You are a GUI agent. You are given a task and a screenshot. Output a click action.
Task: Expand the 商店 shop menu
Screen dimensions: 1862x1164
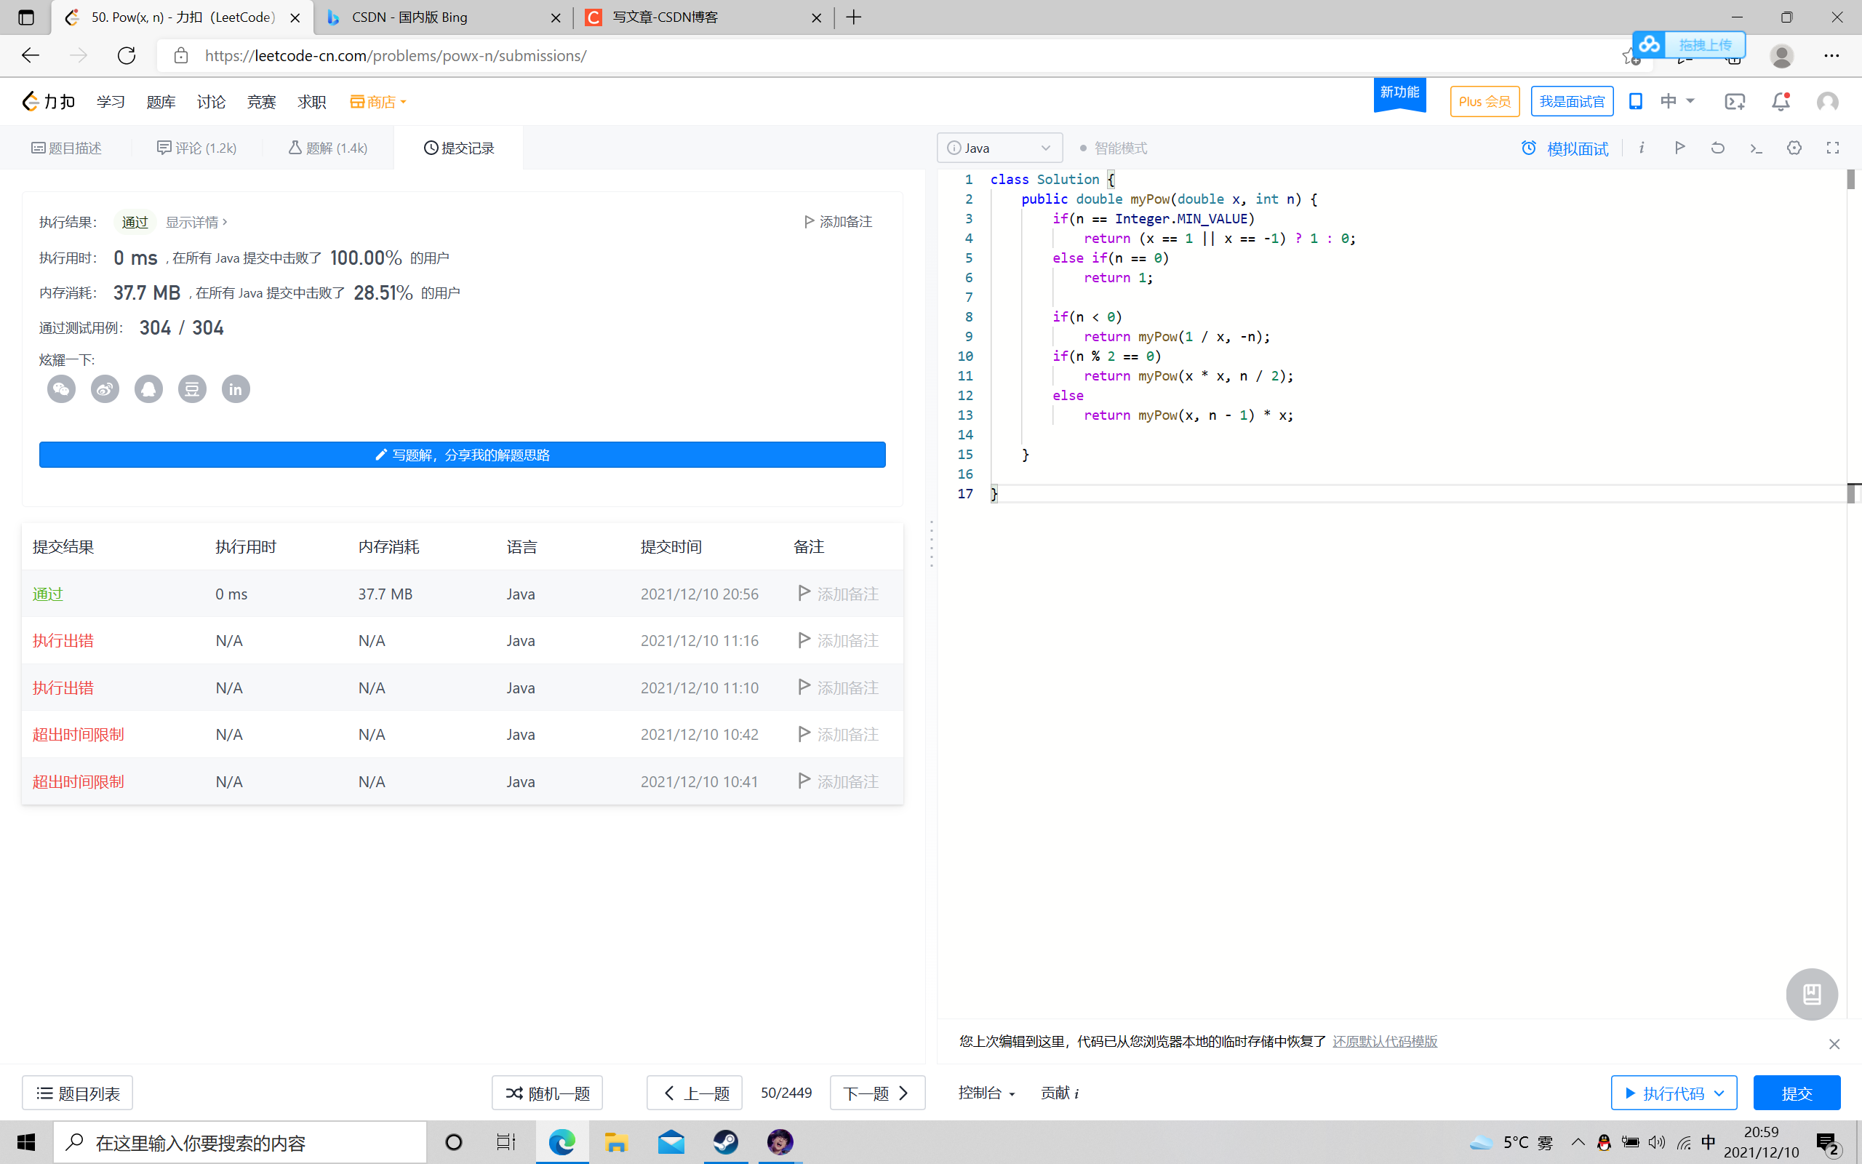pos(377,102)
